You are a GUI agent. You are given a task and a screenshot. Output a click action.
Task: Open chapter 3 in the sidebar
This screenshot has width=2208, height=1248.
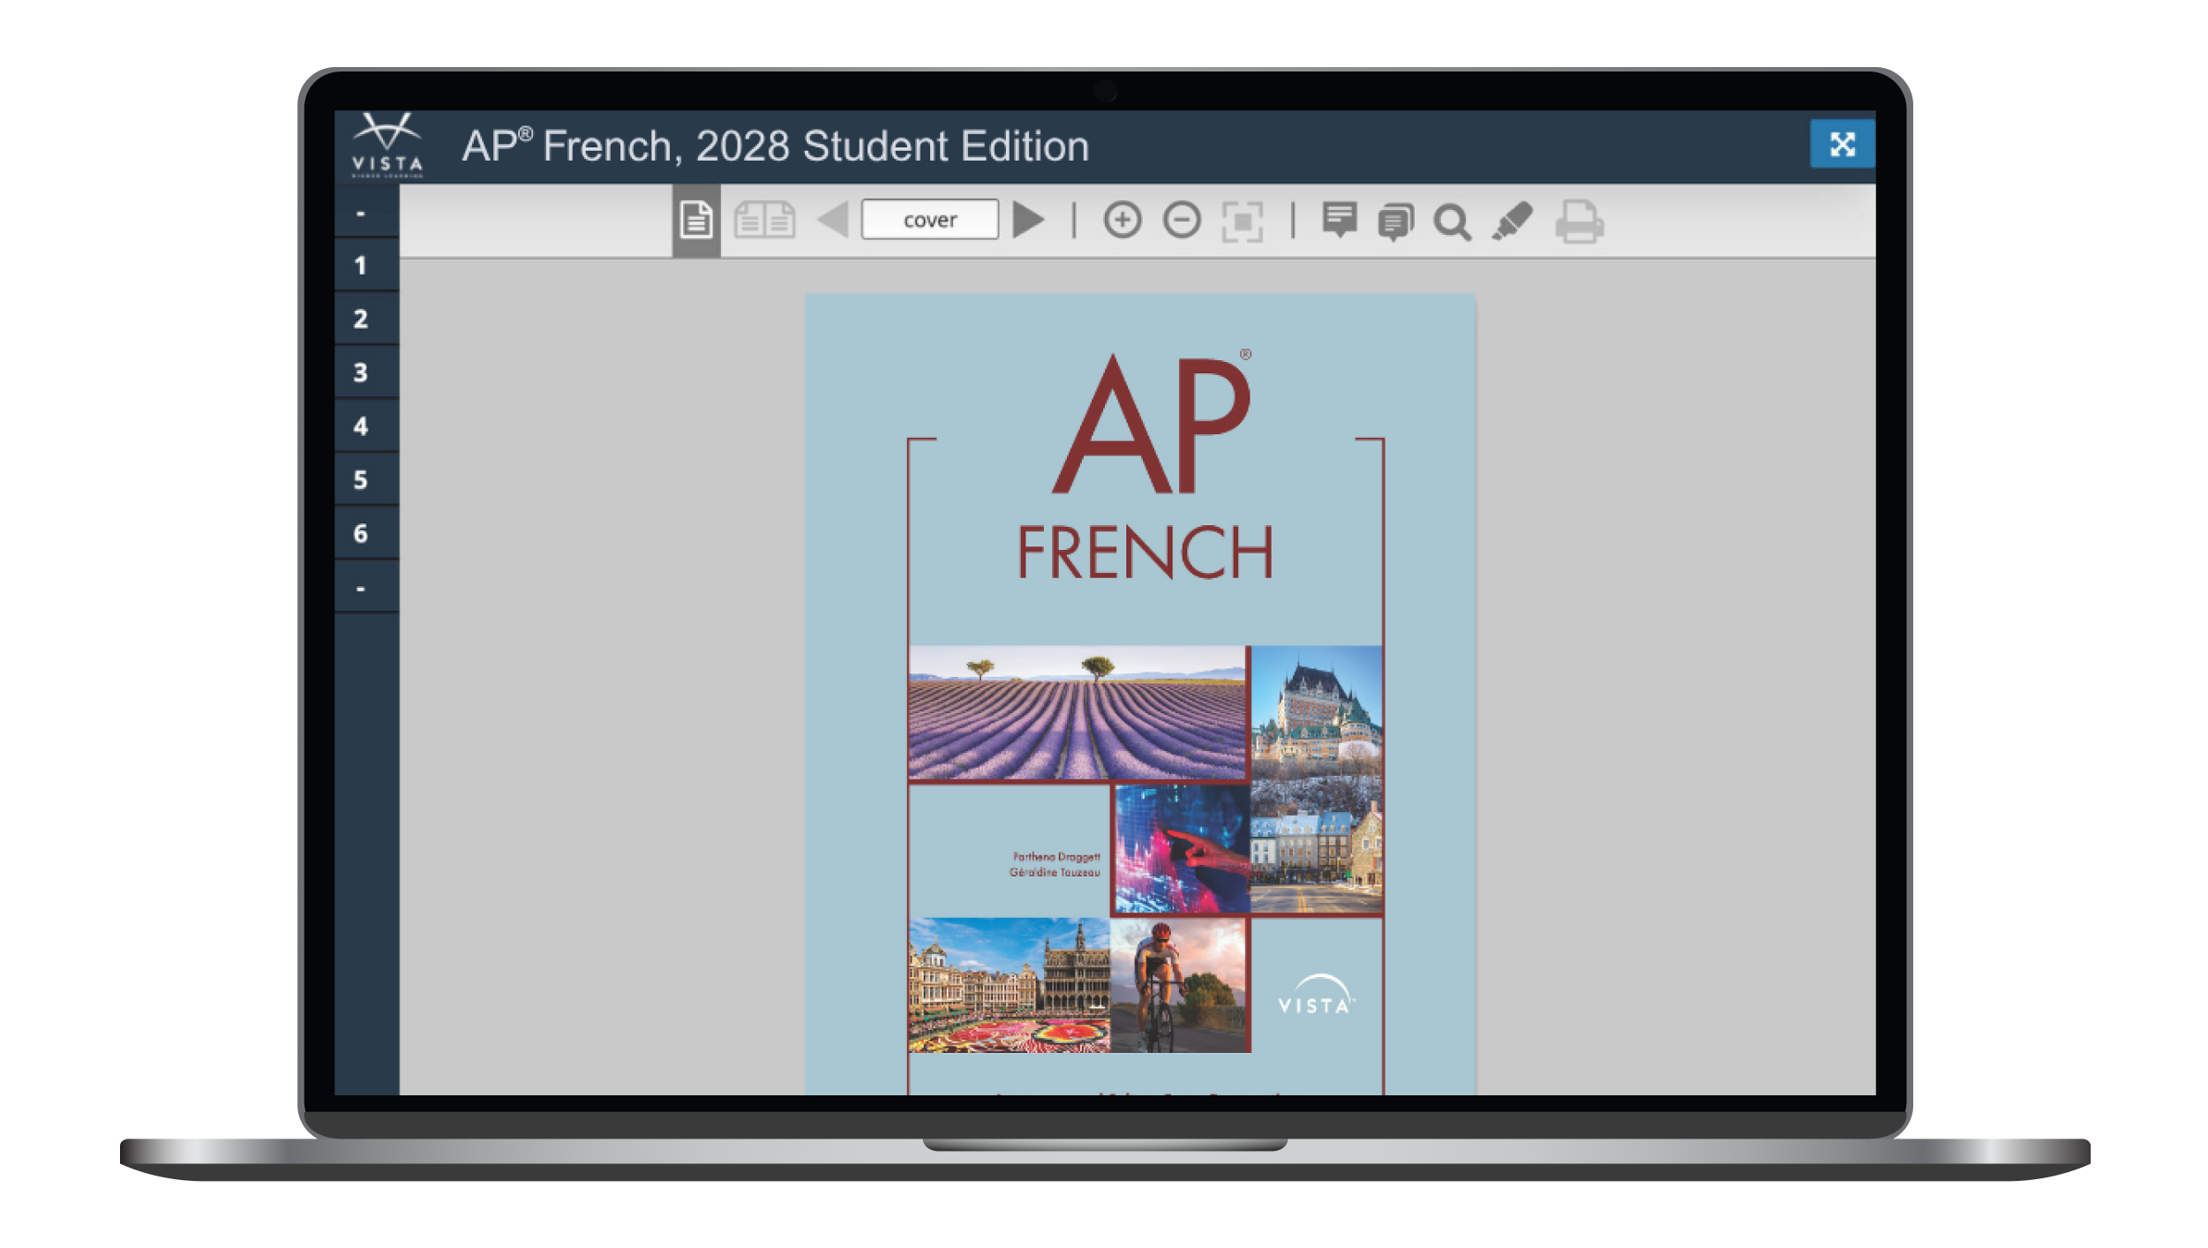click(367, 372)
